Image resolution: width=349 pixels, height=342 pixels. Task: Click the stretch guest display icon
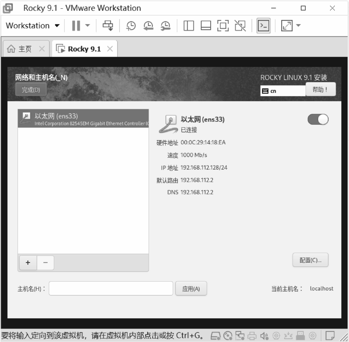point(287,26)
